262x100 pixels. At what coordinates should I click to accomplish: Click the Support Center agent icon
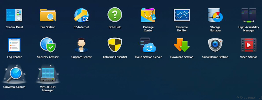pyautogui.click(x=81, y=45)
